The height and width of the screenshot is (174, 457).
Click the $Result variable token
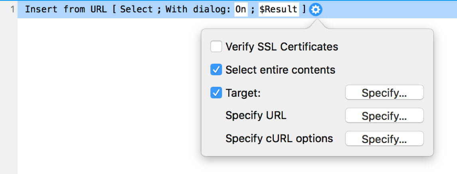[279, 10]
